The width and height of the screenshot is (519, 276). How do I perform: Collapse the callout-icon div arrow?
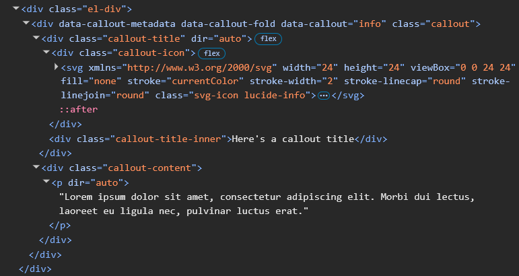(x=46, y=53)
